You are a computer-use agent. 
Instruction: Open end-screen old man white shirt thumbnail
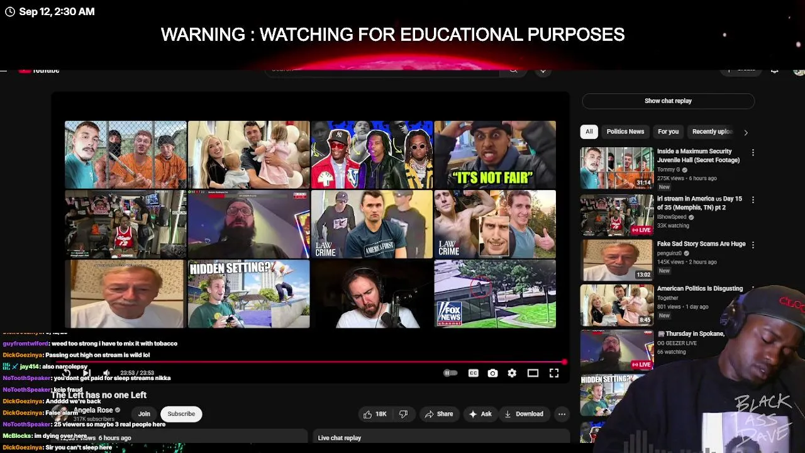pyautogui.click(x=126, y=294)
